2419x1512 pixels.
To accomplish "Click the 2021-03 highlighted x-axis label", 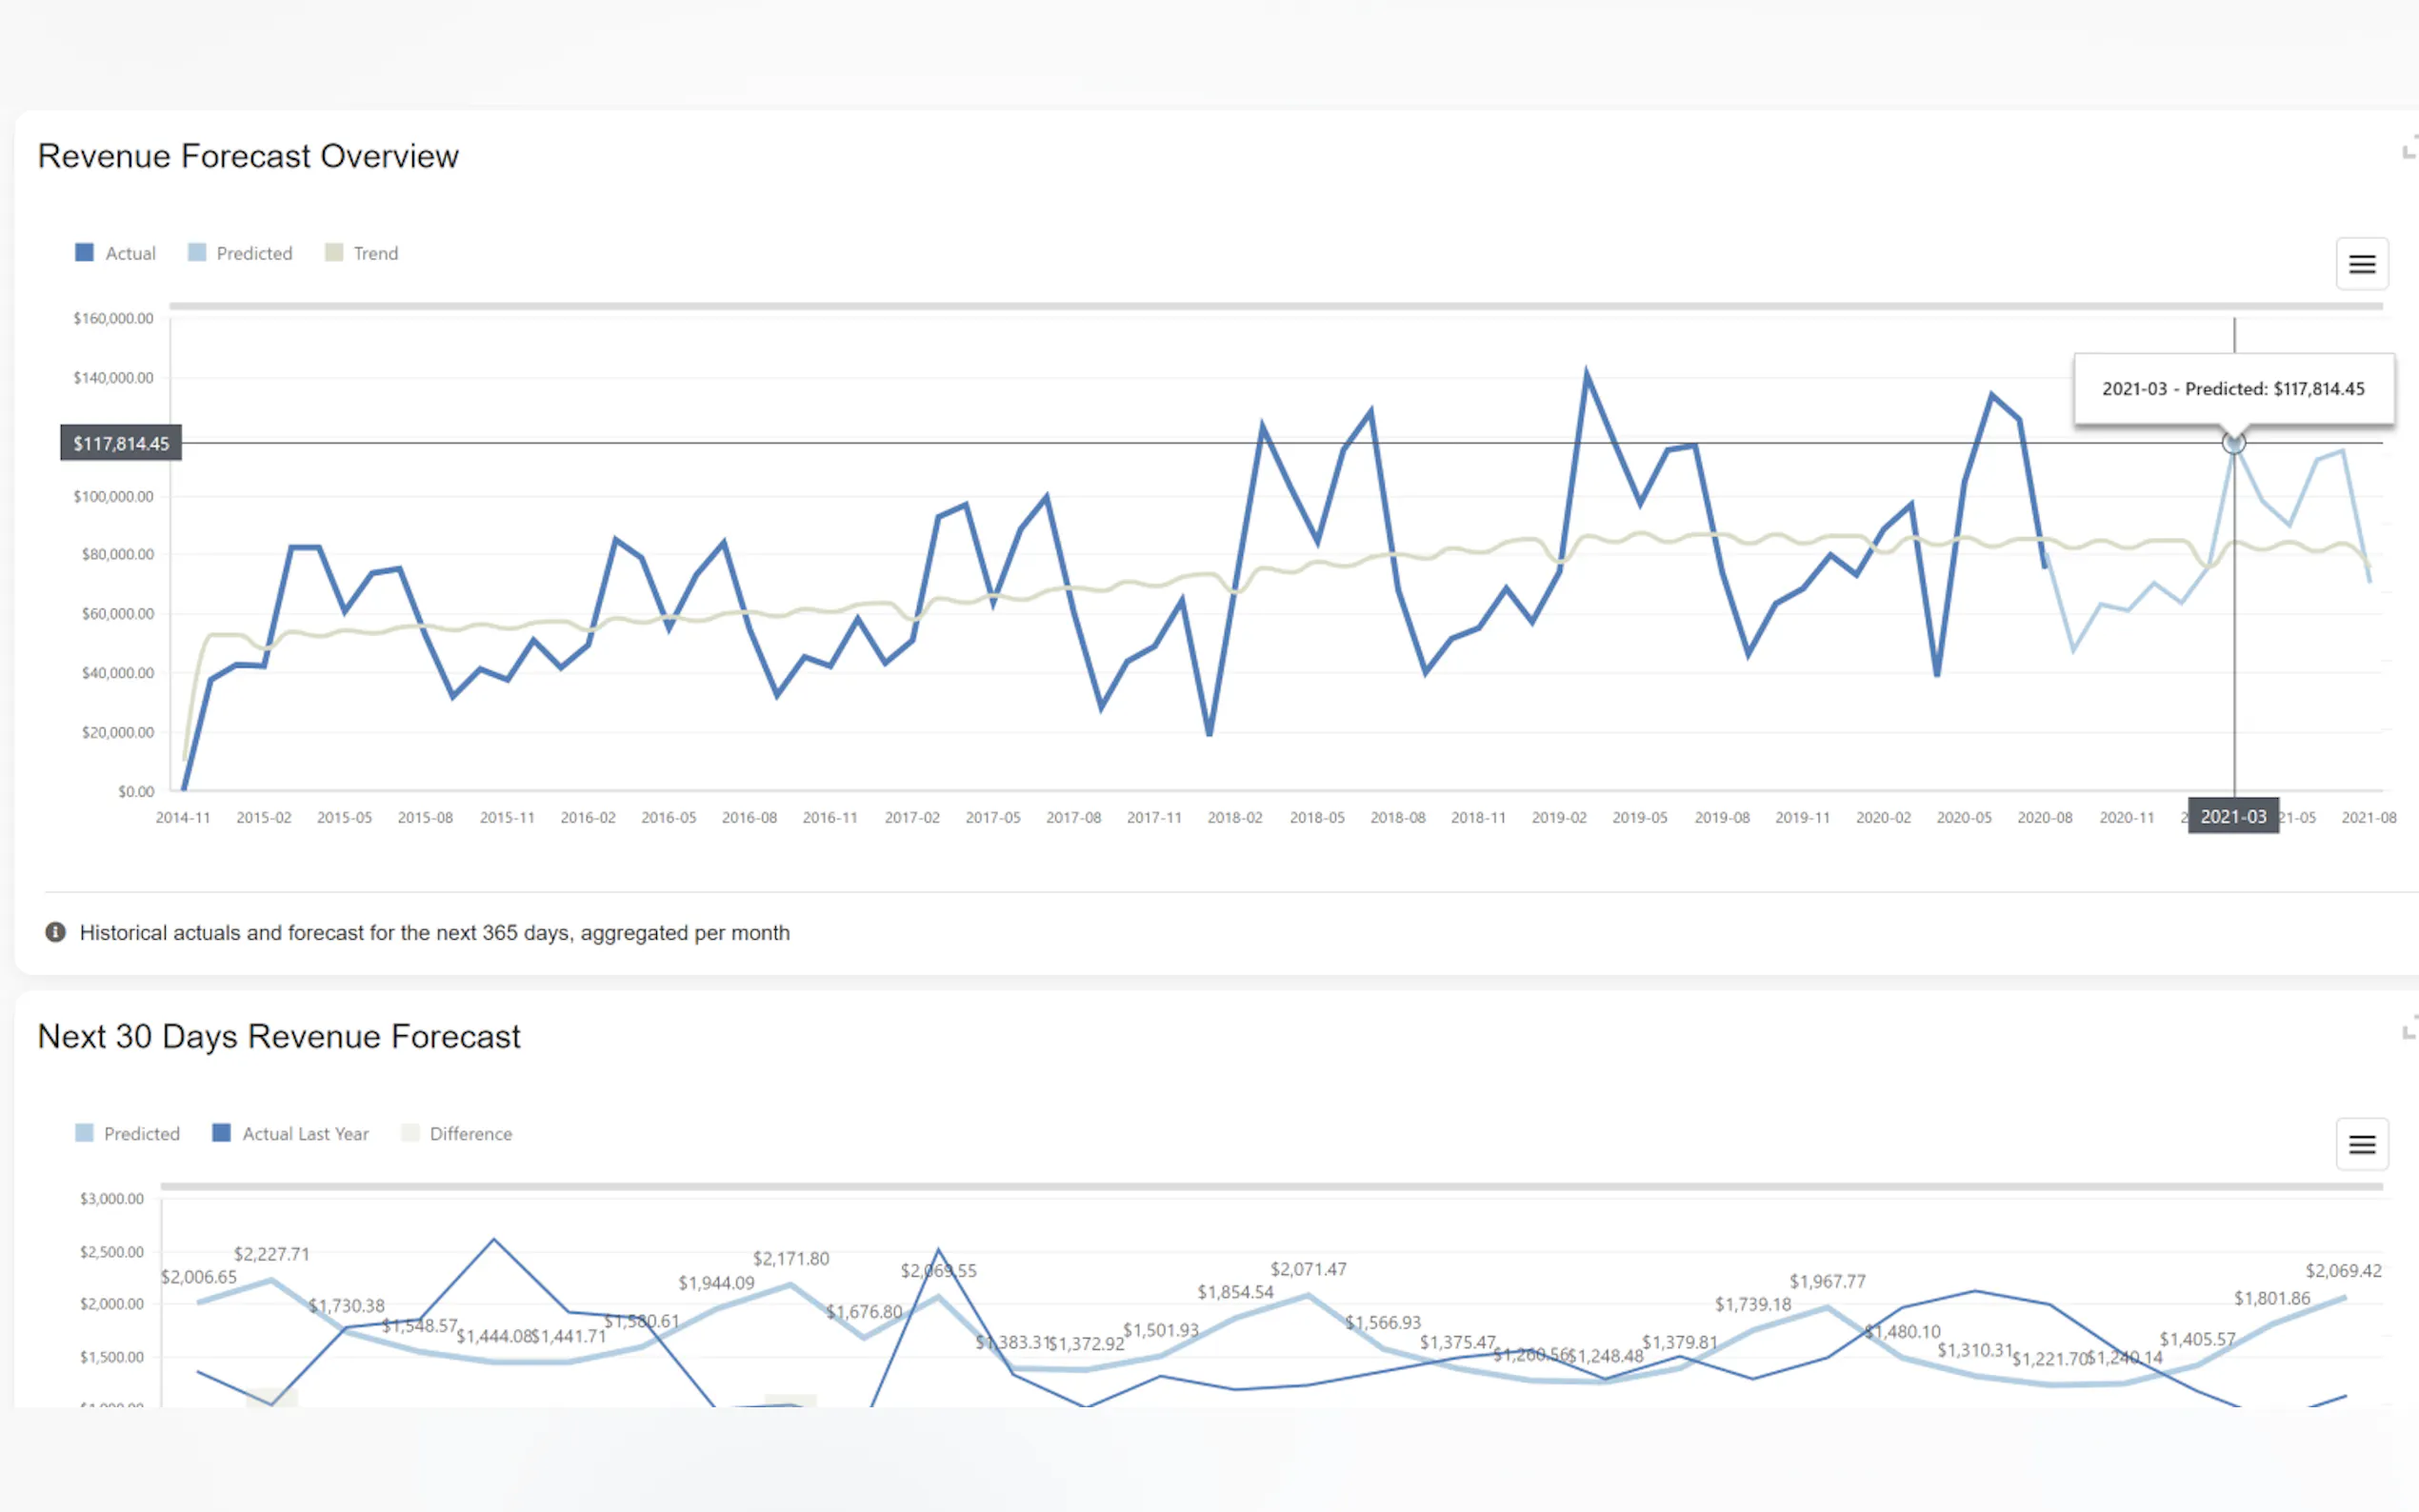I will coord(2232,816).
